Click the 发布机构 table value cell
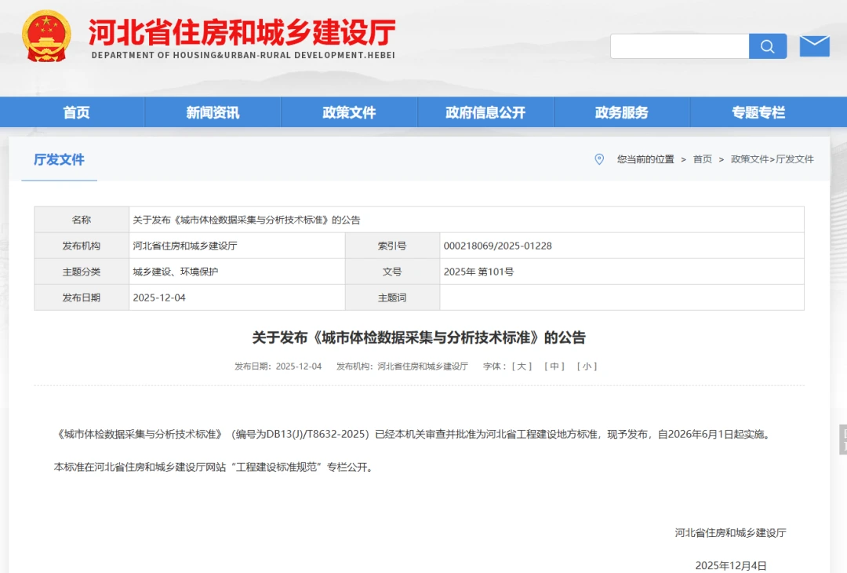 tap(237, 246)
